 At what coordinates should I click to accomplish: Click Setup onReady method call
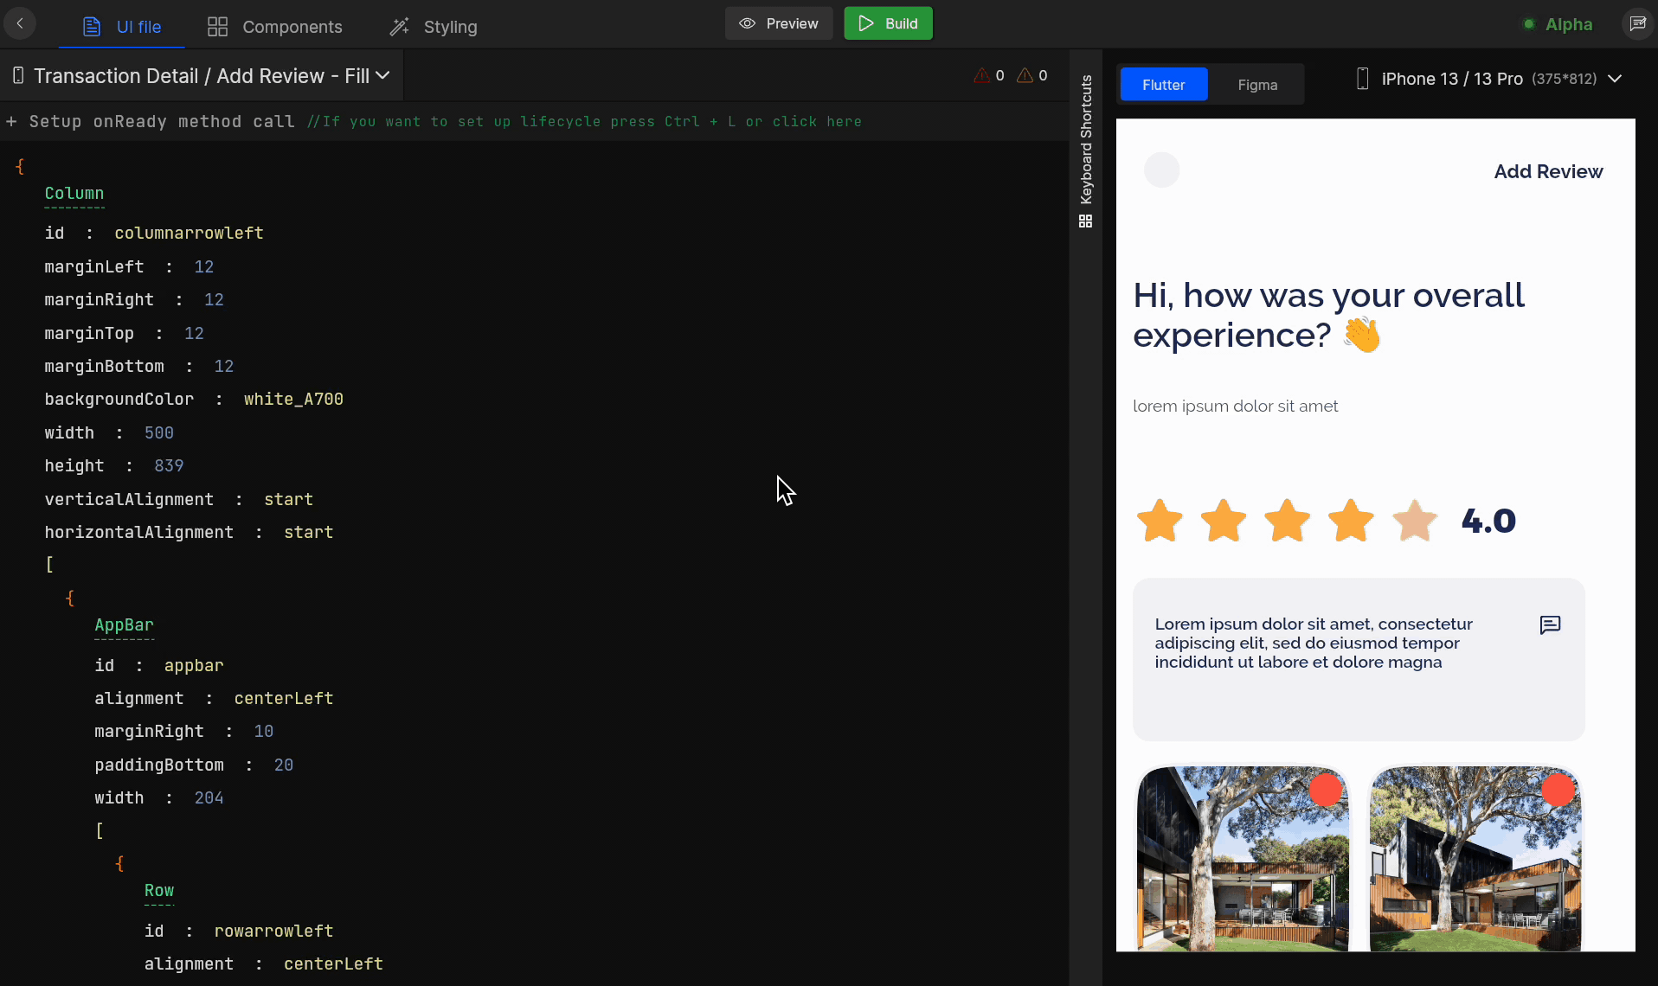click(x=162, y=121)
